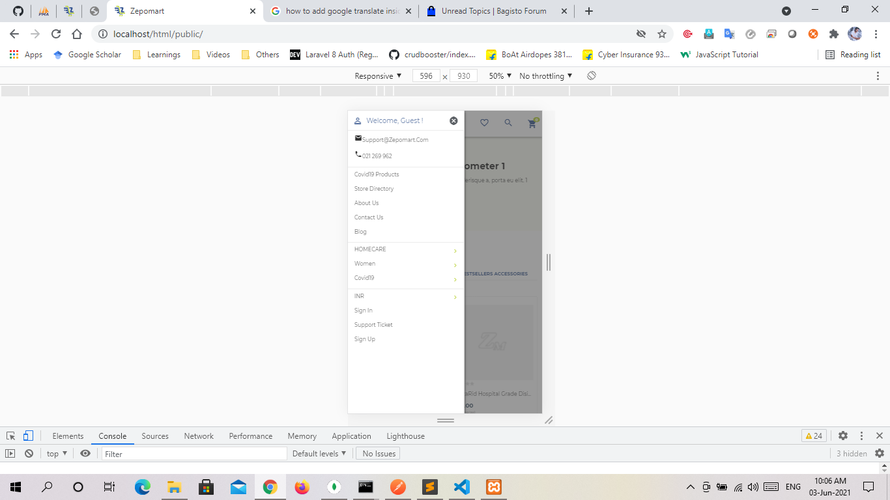The image size is (890, 500).
Task: Open the No throttling dropdown
Action: click(546, 76)
